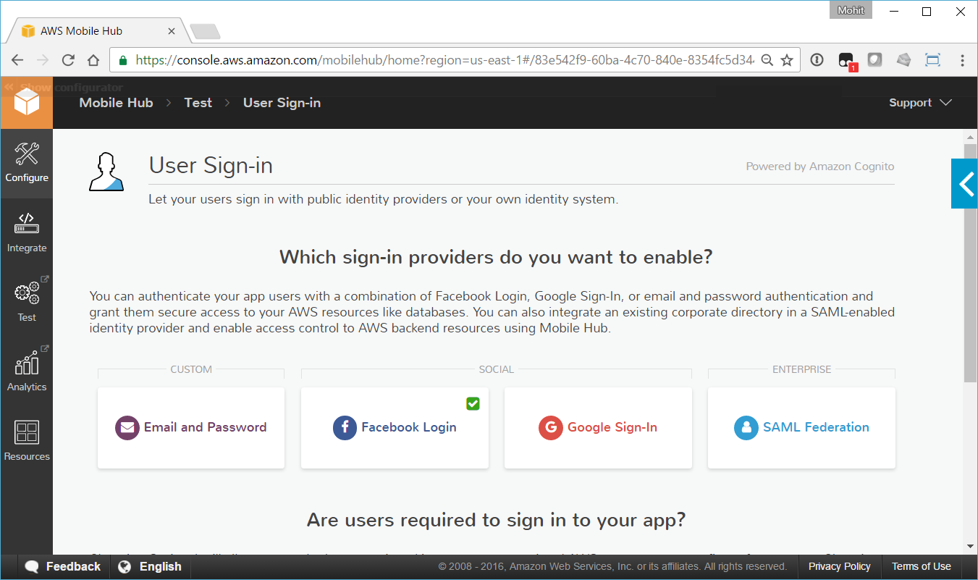Open the Privacy Policy page

pyautogui.click(x=839, y=566)
